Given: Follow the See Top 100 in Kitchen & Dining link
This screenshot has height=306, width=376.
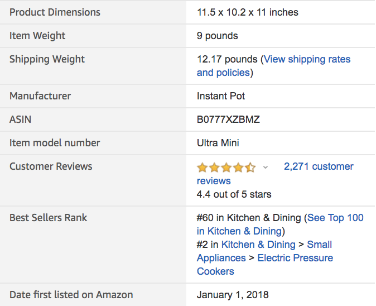Looking at the screenshot, I should coord(335,218).
